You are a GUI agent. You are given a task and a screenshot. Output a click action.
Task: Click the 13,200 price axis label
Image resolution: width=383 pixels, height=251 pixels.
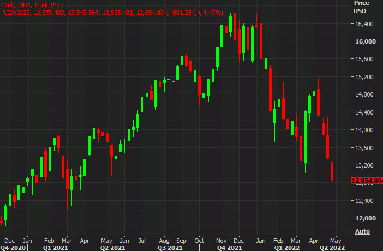362,165
